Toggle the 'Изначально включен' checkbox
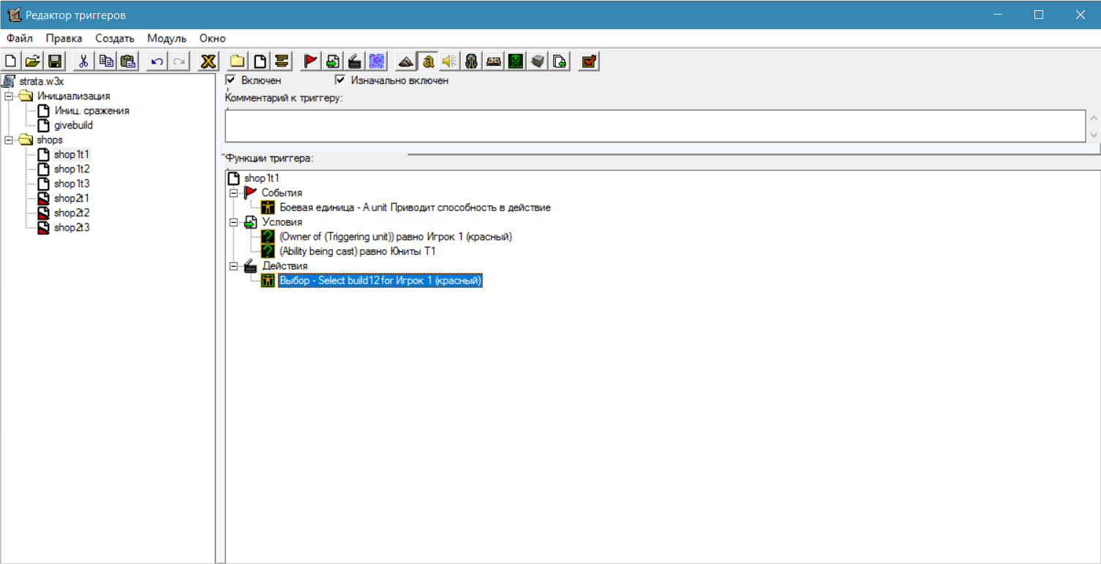The height and width of the screenshot is (564, 1101). tap(339, 80)
